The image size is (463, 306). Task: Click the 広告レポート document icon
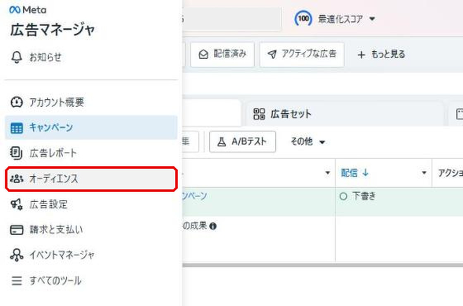[16, 153]
